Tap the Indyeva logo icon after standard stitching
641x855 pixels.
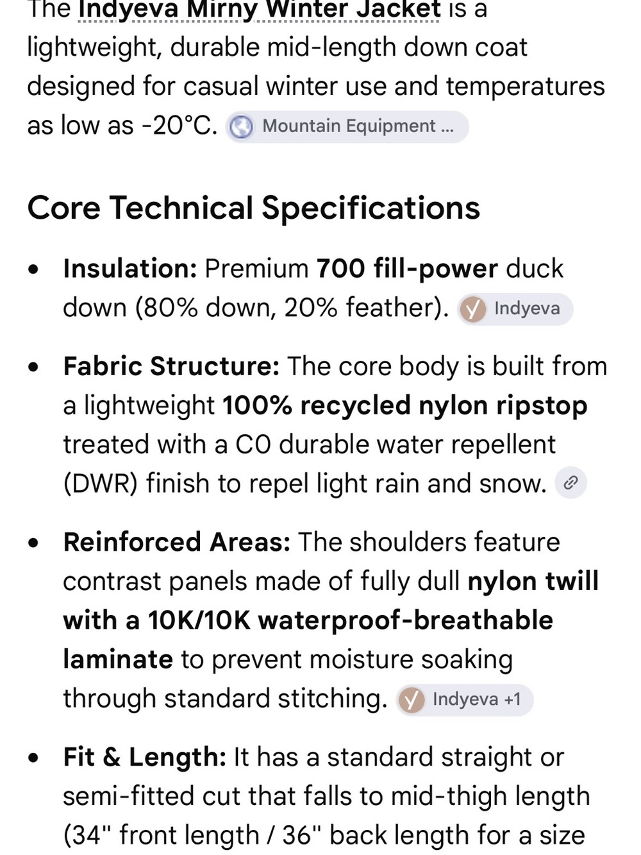pyautogui.click(x=412, y=700)
